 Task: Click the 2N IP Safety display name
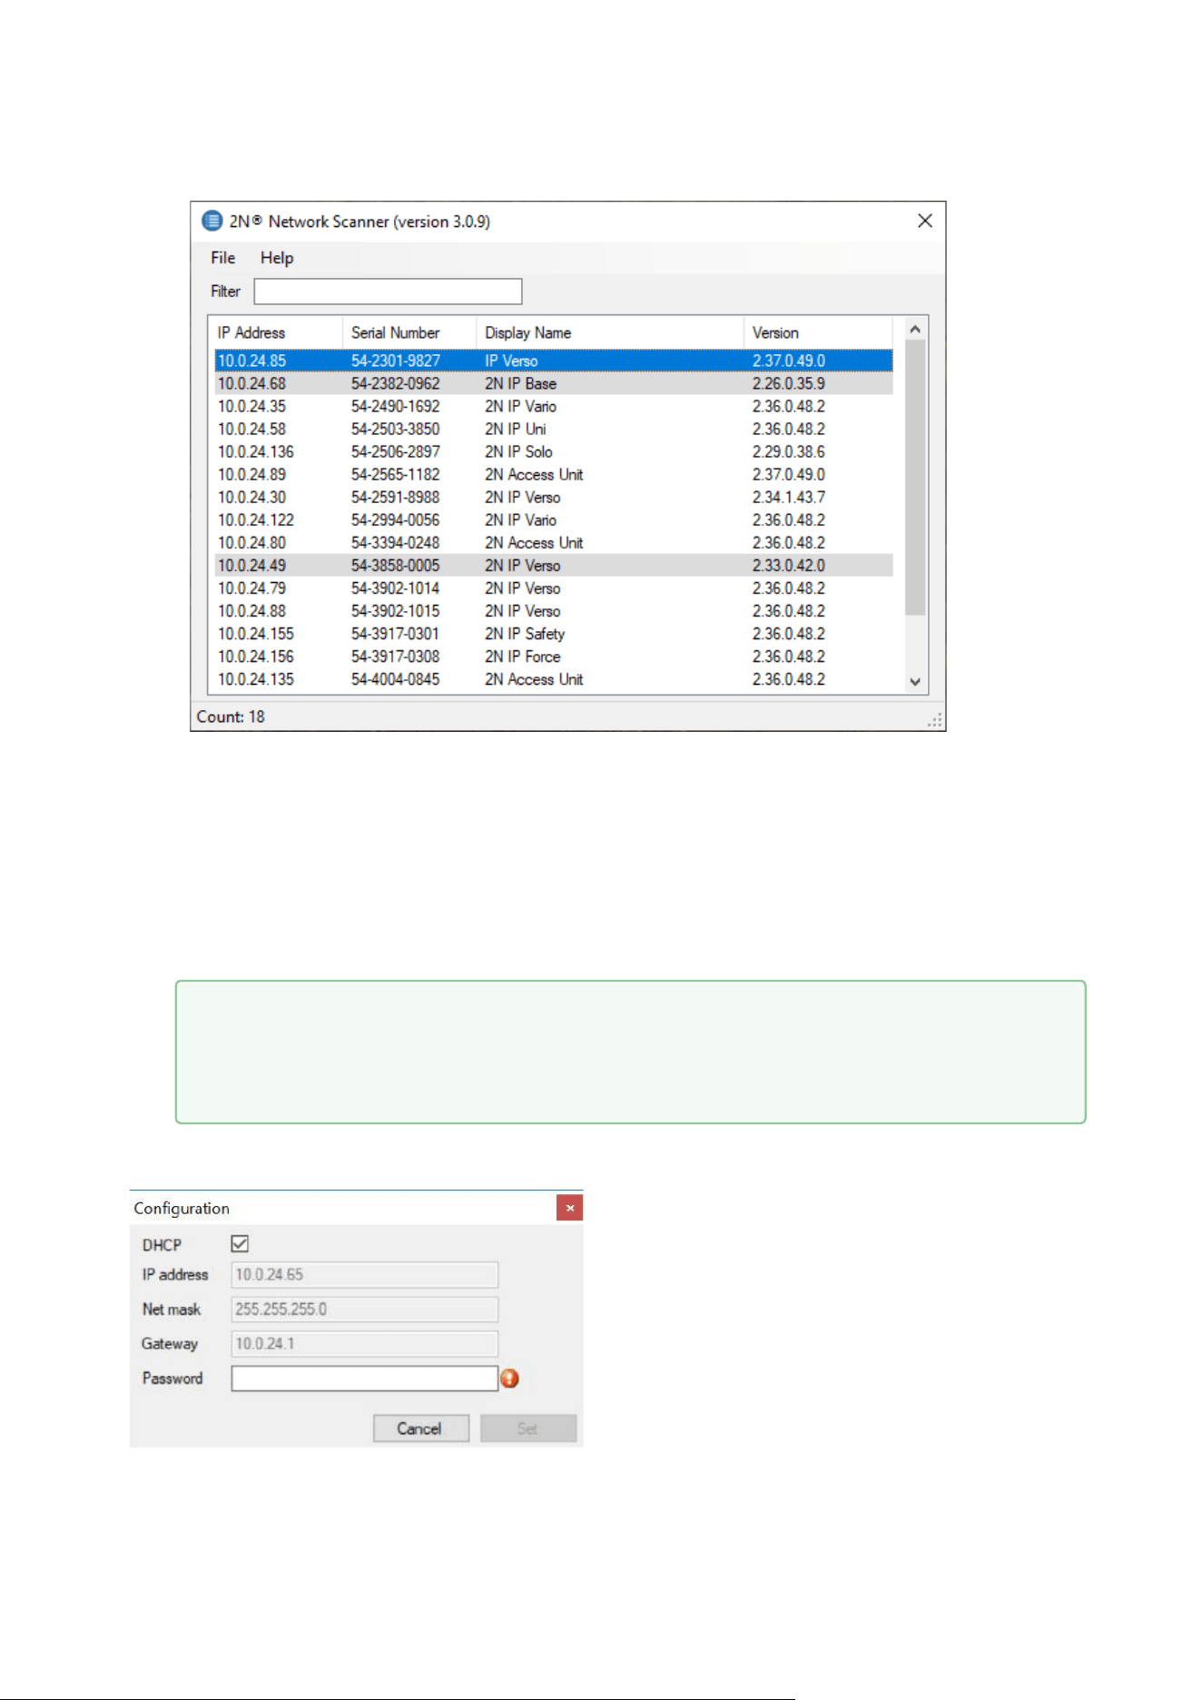(x=525, y=633)
